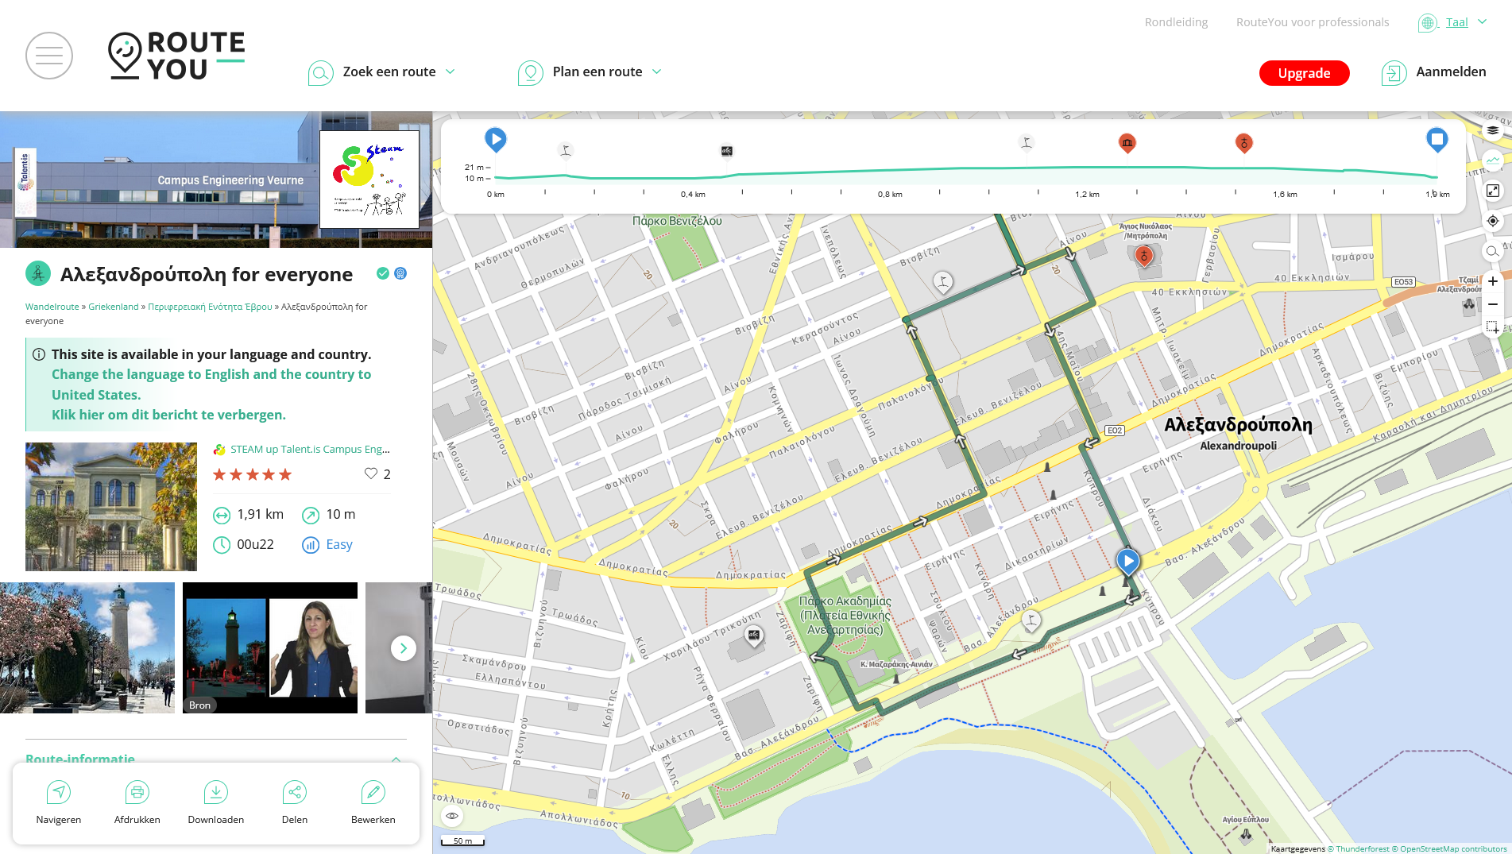
Task: Click the start marker on elevation profile
Action: point(496,140)
